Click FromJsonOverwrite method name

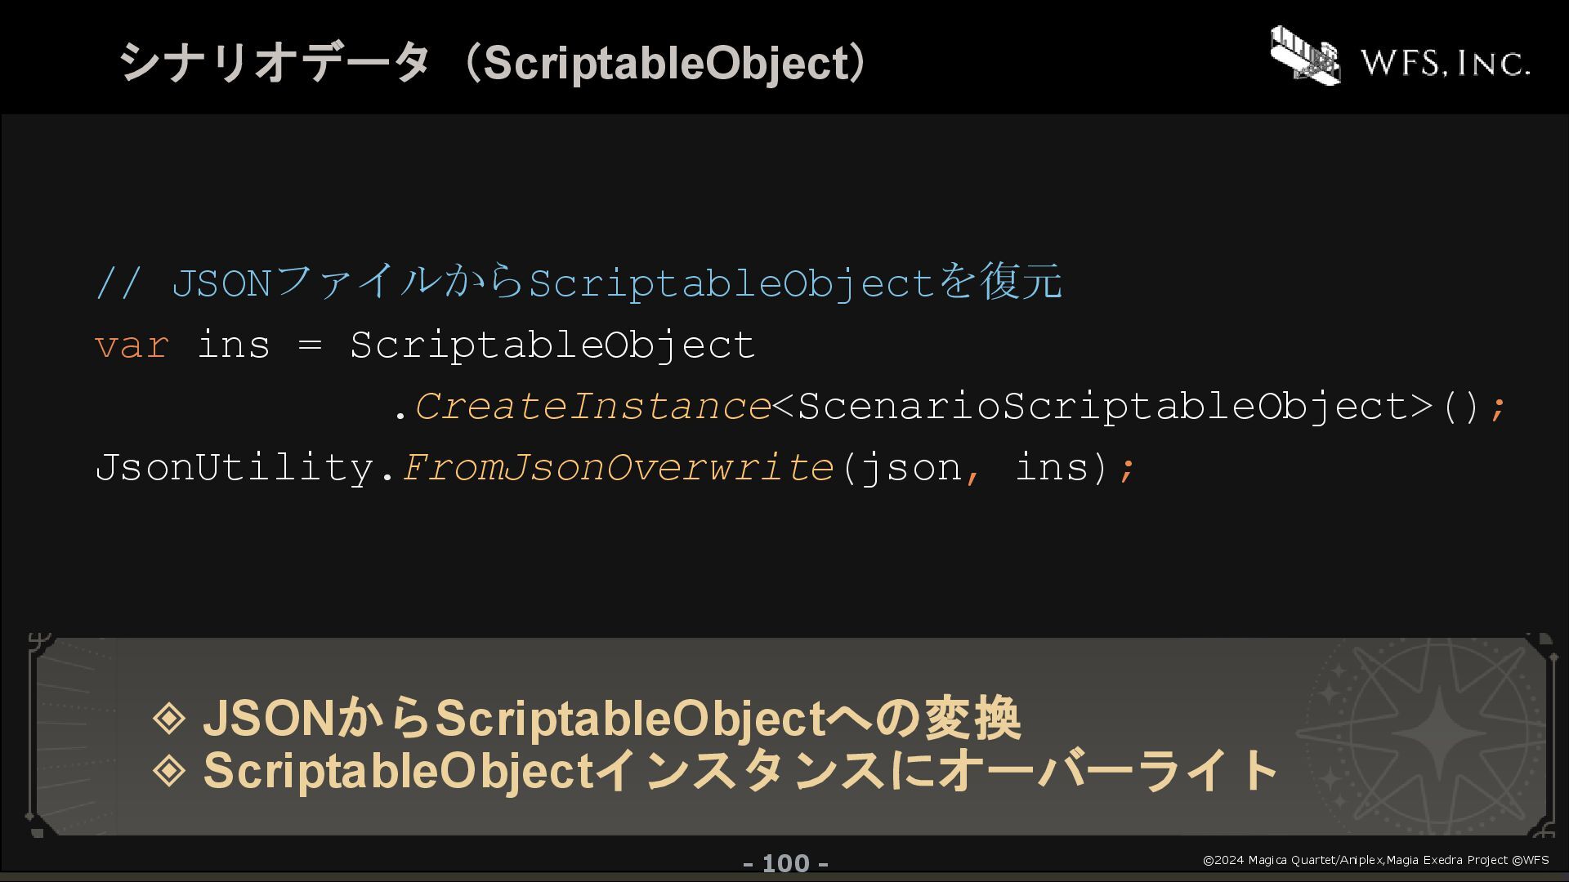tap(617, 467)
